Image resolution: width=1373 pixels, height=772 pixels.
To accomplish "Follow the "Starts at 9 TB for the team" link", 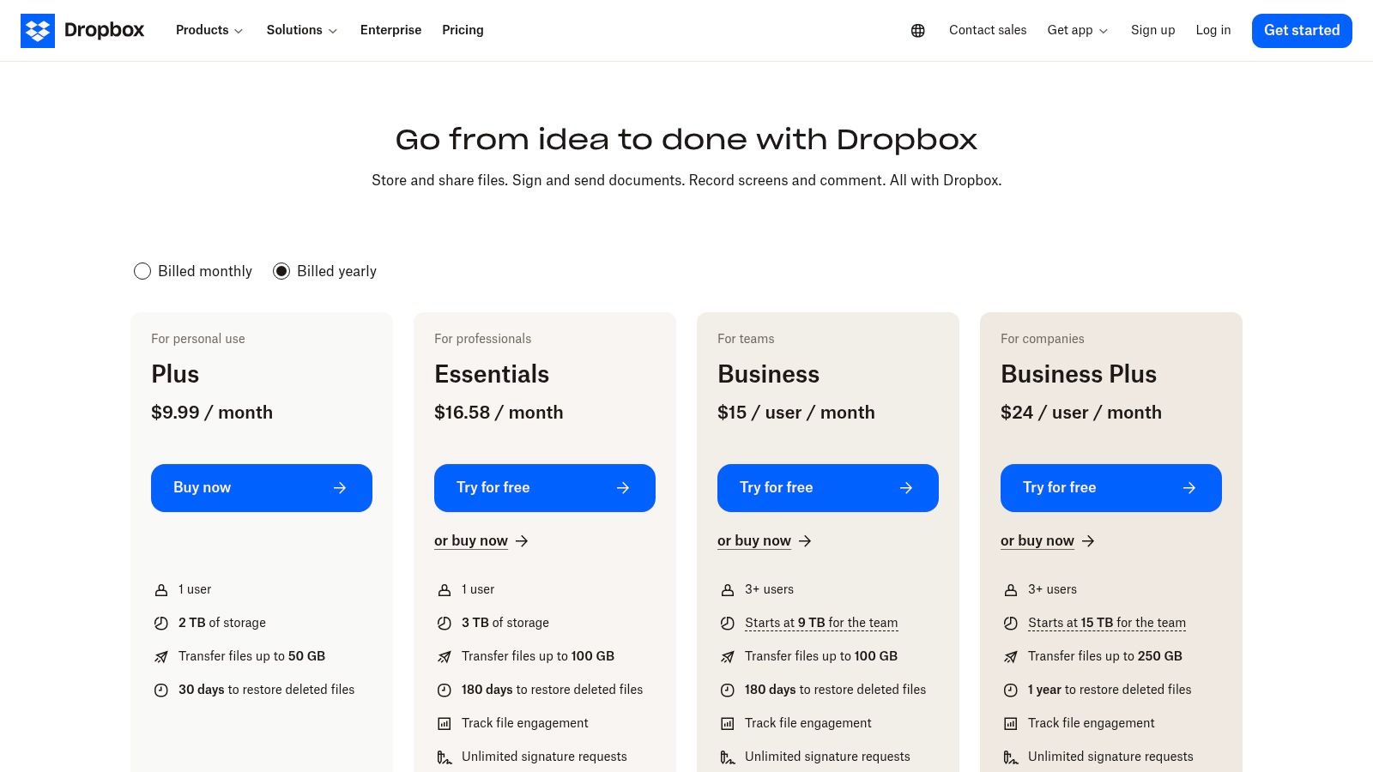I will (x=821, y=623).
